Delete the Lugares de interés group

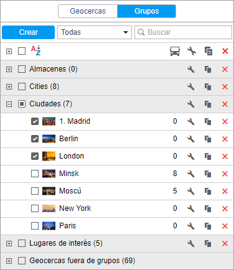225,243
